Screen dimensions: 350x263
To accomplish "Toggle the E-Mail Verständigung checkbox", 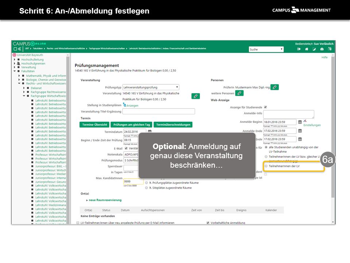I will (126, 148).
